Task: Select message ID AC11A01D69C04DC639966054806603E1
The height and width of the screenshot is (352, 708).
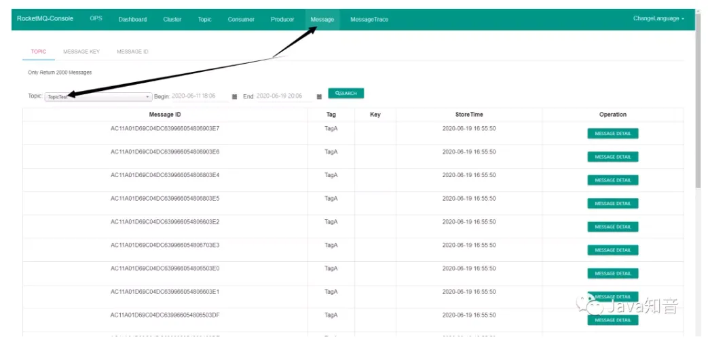Action: (165, 292)
